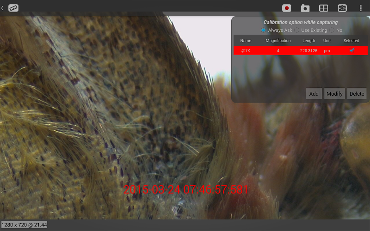This screenshot has height=231, width=370.
Task: Open the ruler calibration tool icon
Action: tap(13, 8)
